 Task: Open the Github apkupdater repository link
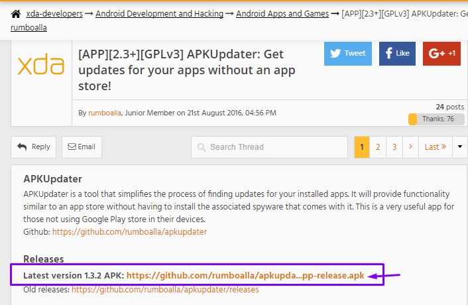click(x=129, y=232)
